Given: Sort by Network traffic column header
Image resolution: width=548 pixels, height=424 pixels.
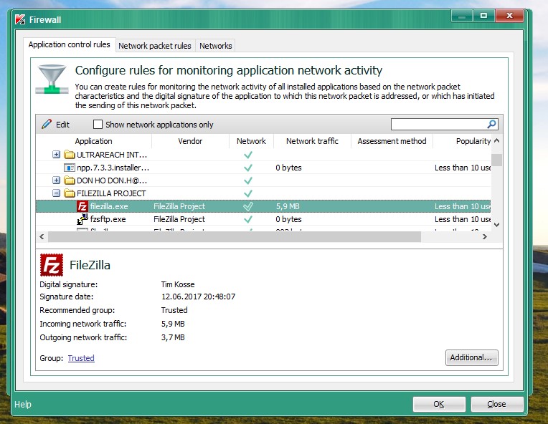Looking at the screenshot, I should pos(312,141).
